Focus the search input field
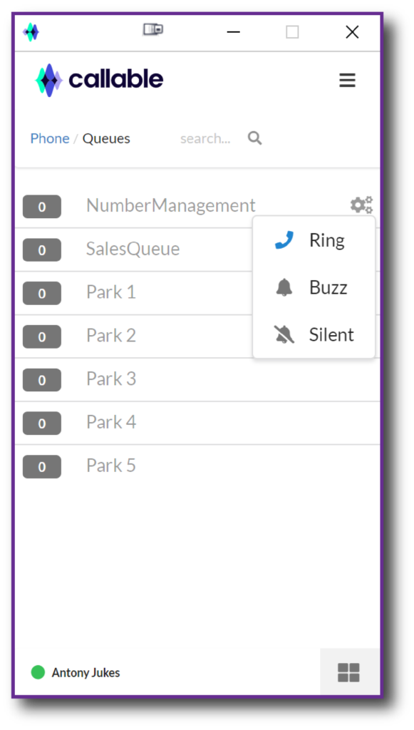Viewport: 414px width, 730px height. 205,138
